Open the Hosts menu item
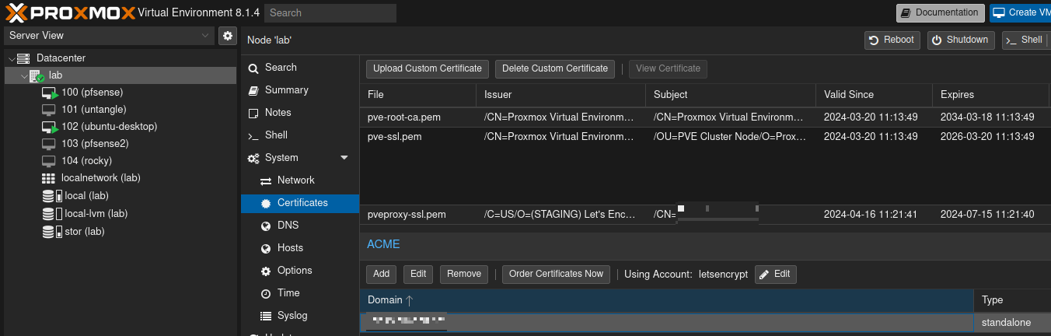Image resolution: width=1051 pixels, height=336 pixels. (x=300, y=248)
